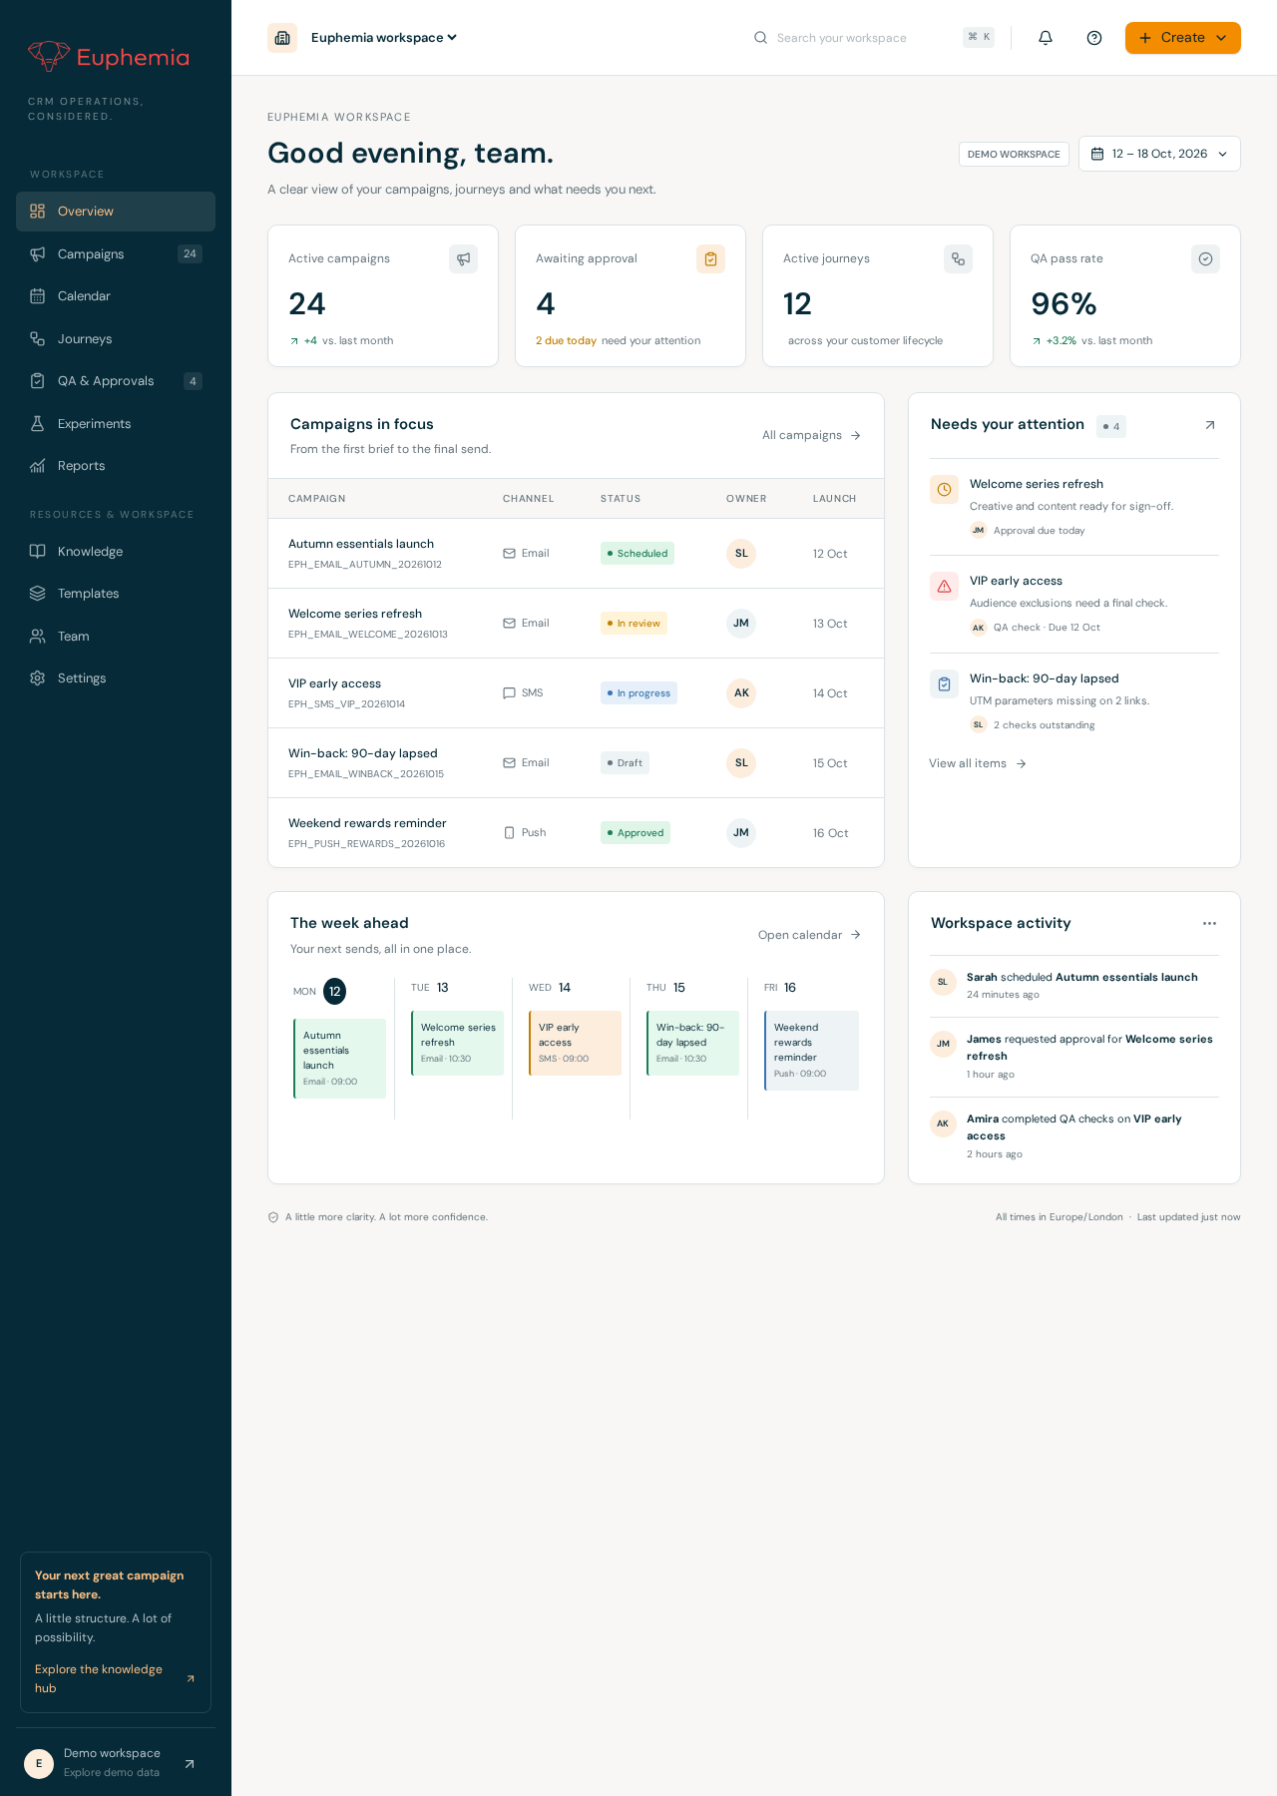Click the DEMO WORKSPACE badge
The height and width of the screenshot is (1796, 1277).
click(x=1014, y=155)
